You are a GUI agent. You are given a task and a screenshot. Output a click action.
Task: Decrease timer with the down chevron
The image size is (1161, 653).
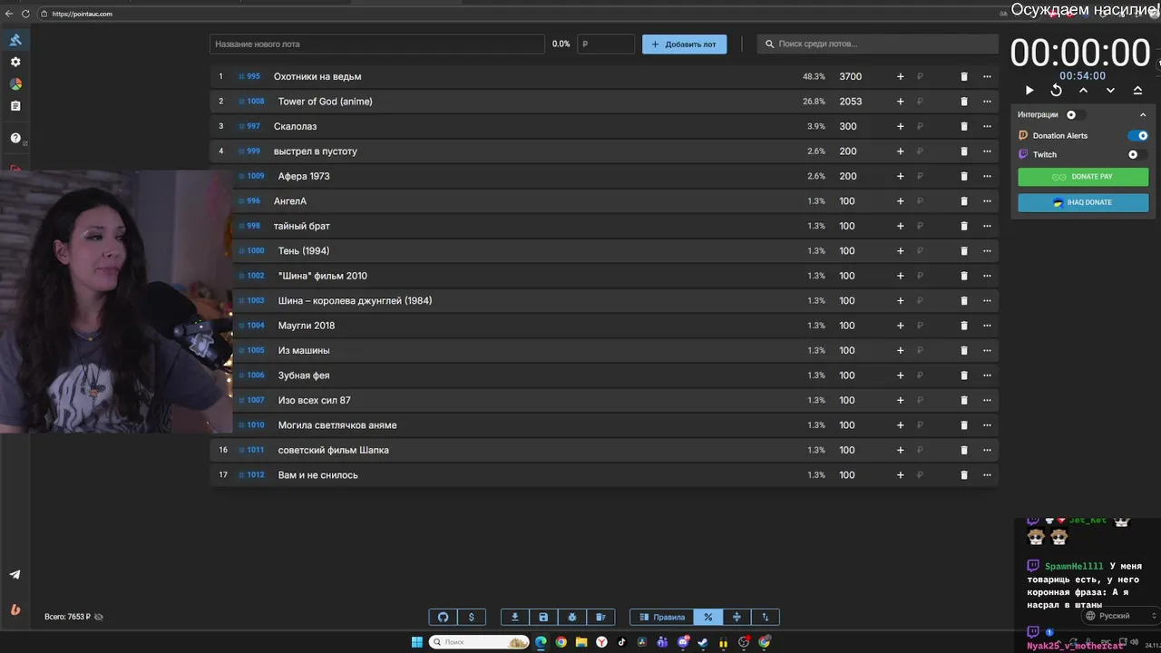click(1110, 91)
